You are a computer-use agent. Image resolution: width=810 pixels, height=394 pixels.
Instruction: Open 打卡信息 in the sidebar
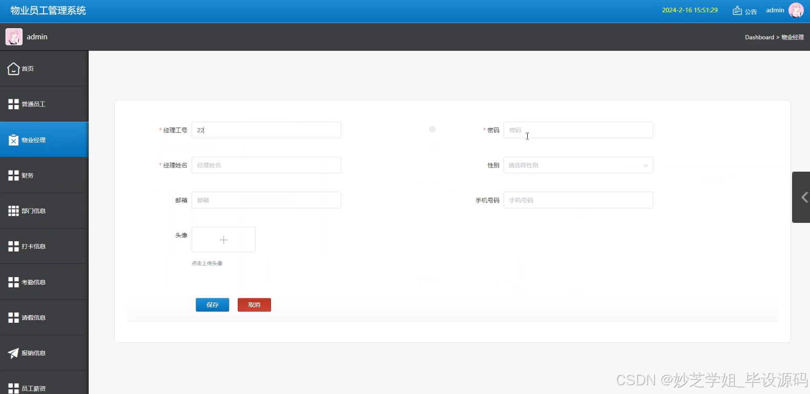coord(44,246)
